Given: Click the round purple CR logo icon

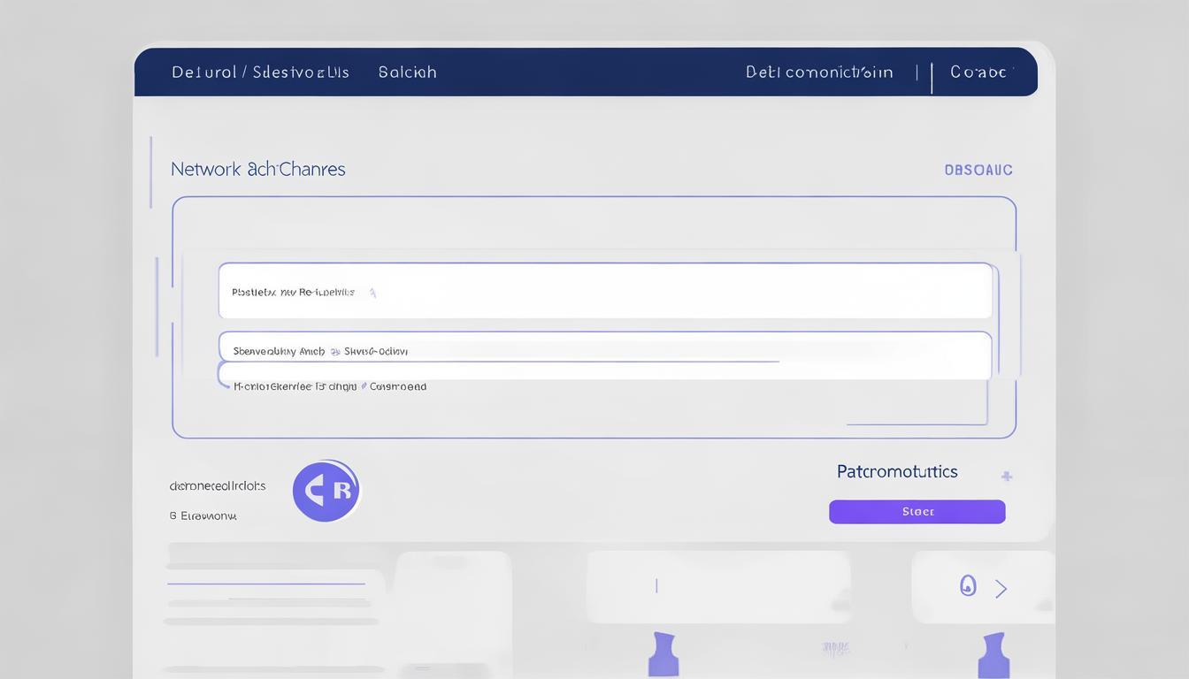Looking at the screenshot, I should [x=326, y=491].
